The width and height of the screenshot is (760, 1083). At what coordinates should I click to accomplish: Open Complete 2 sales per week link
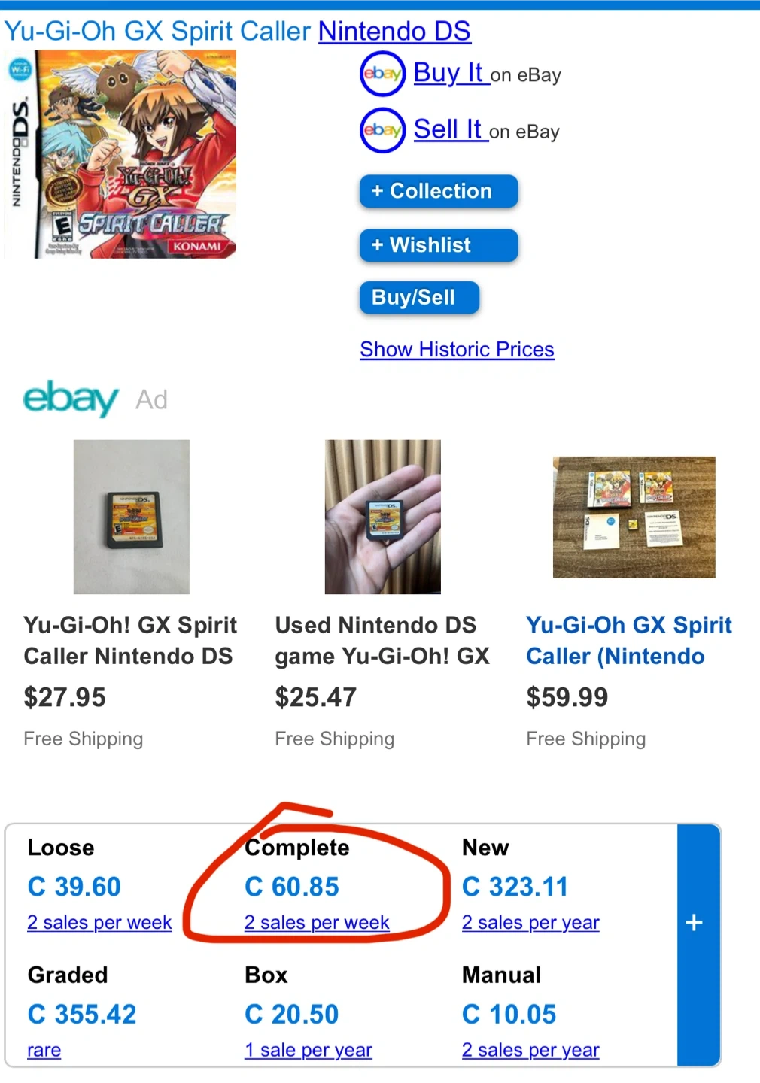click(317, 922)
